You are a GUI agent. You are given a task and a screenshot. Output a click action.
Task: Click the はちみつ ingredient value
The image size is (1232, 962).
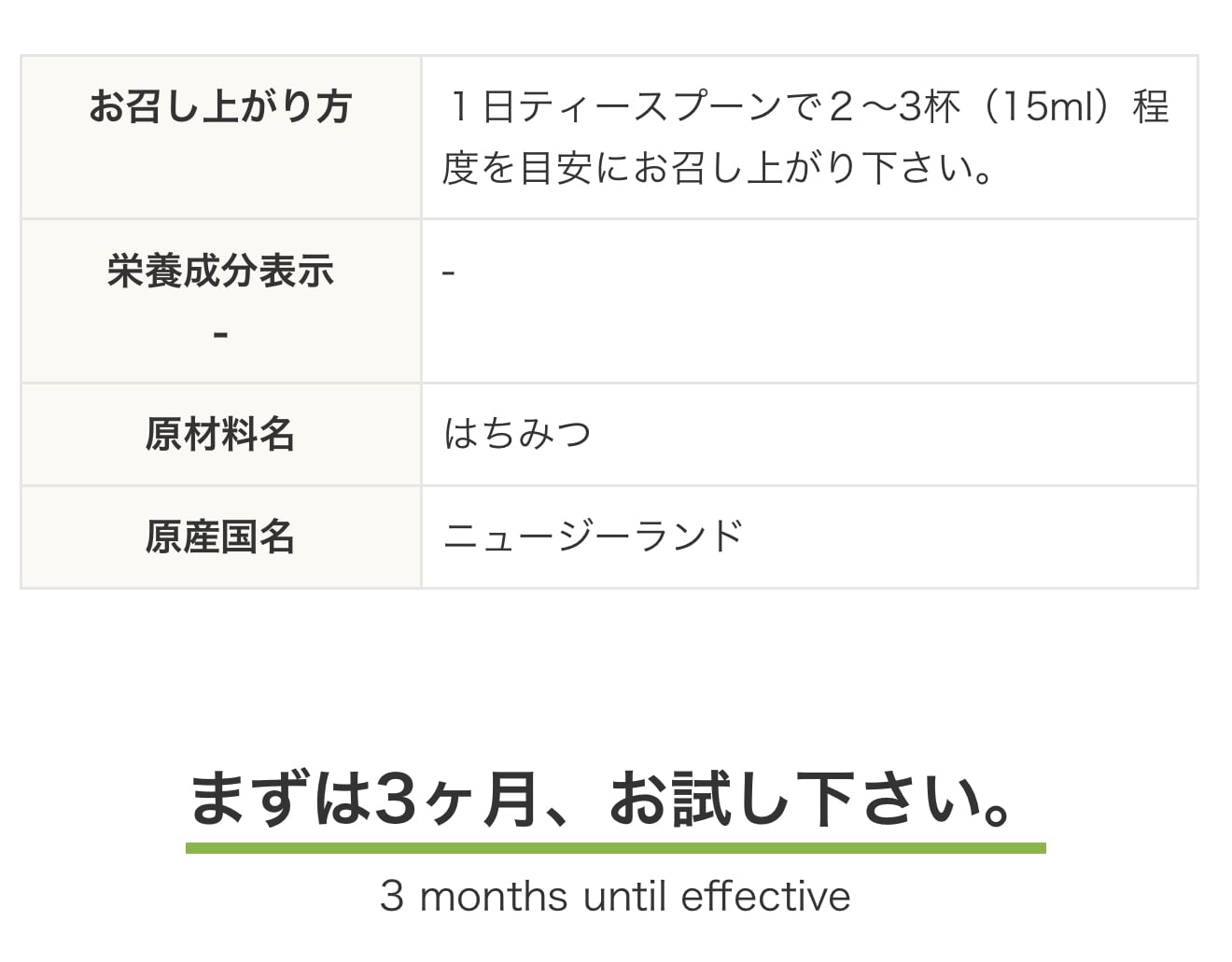click(x=517, y=434)
